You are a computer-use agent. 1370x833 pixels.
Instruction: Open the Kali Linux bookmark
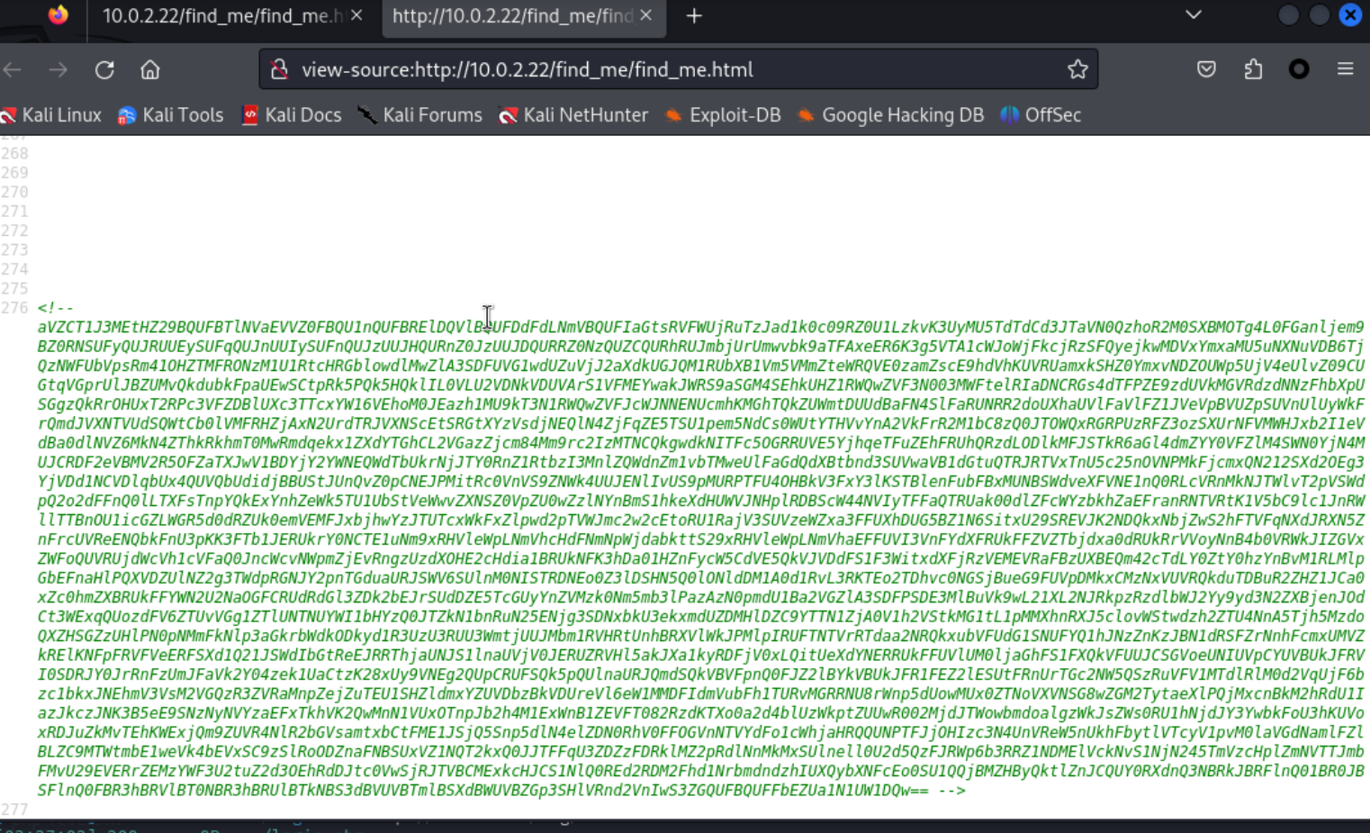51,115
